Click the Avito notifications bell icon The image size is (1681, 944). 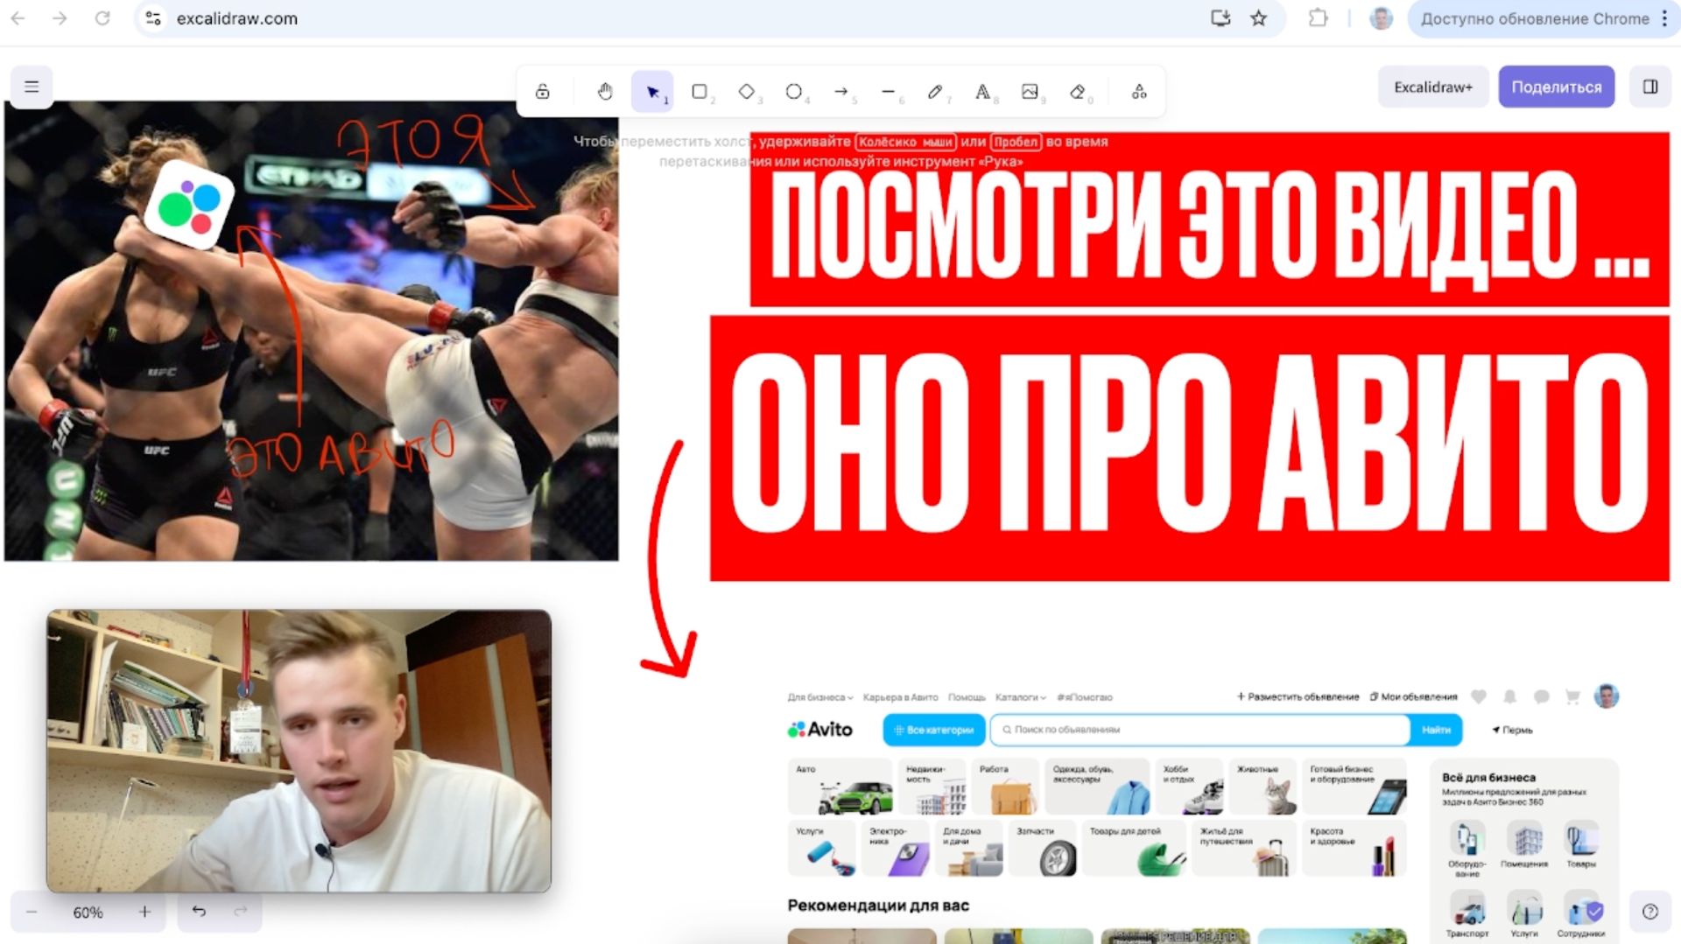pos(1510,696)
